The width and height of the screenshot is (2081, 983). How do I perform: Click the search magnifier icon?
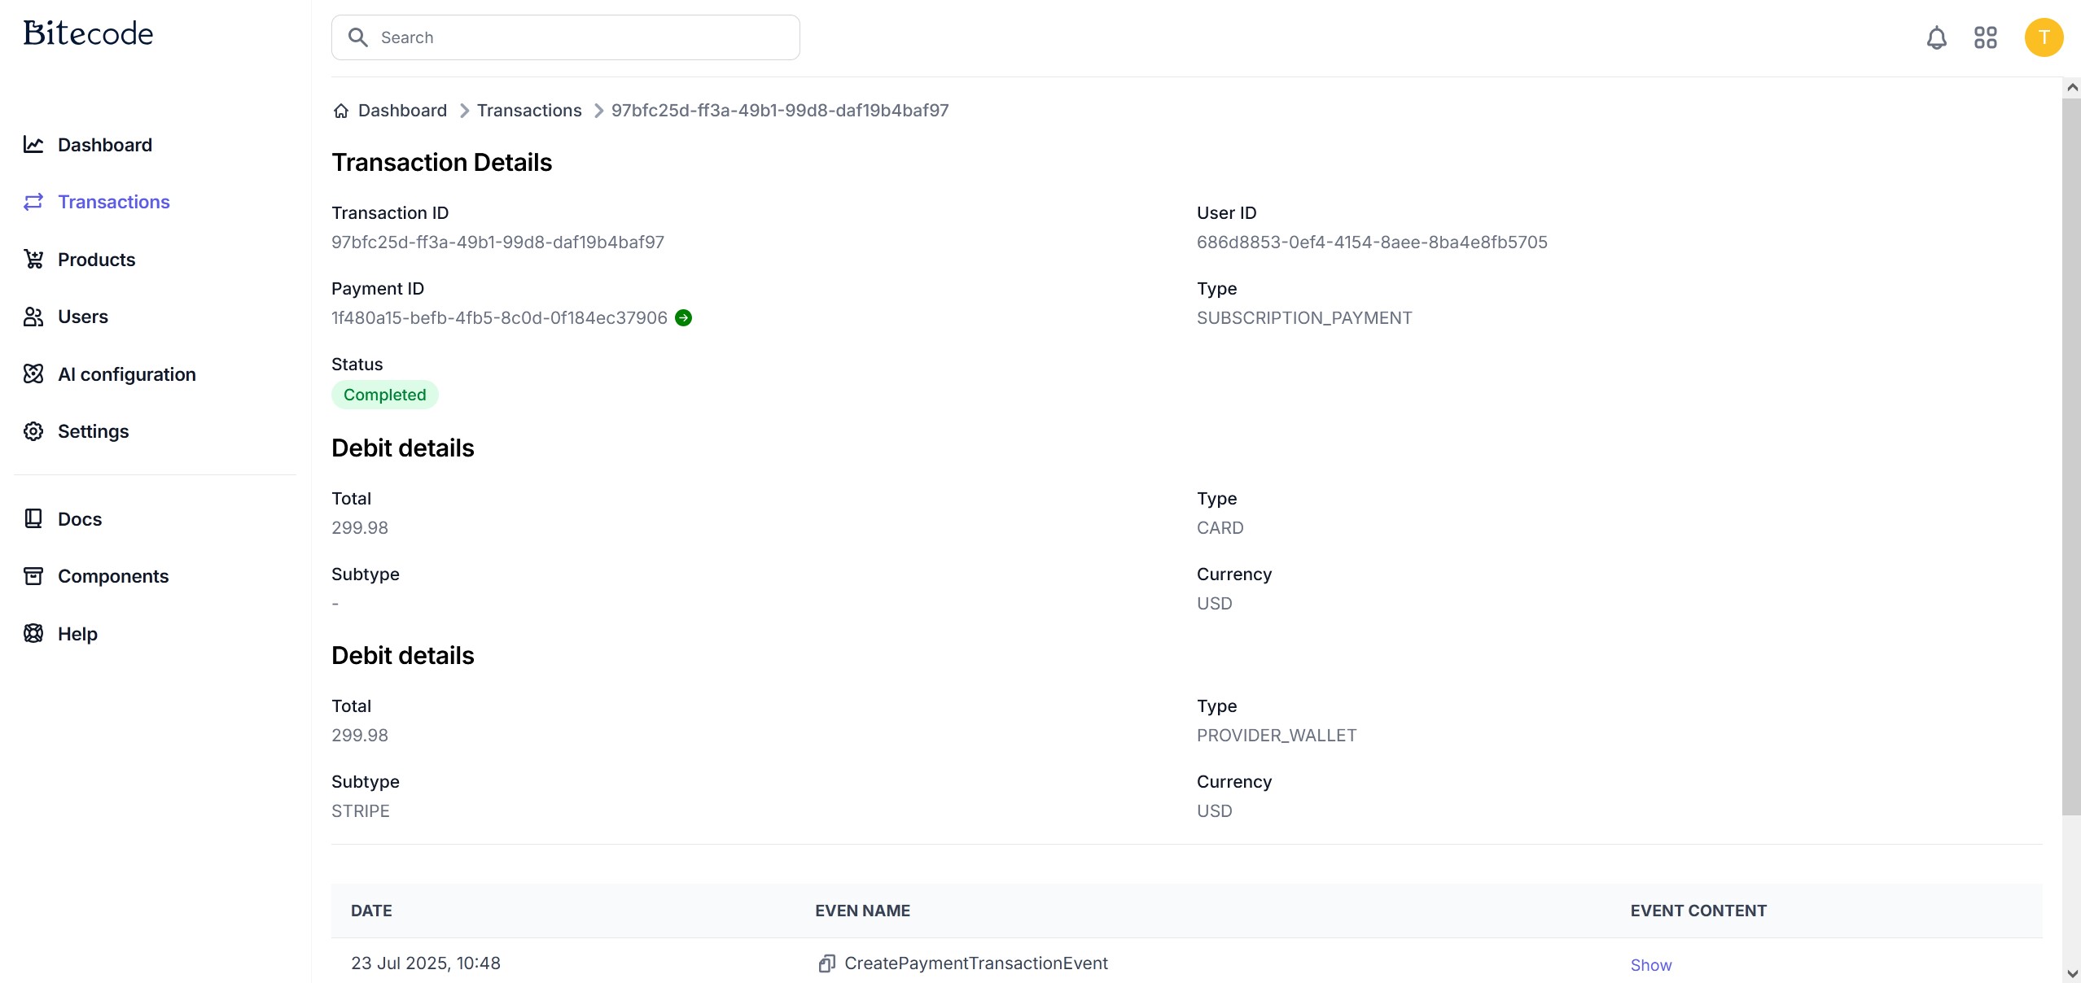tap(357, 37)
